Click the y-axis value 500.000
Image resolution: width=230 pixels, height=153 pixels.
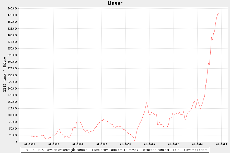(13, 8)
